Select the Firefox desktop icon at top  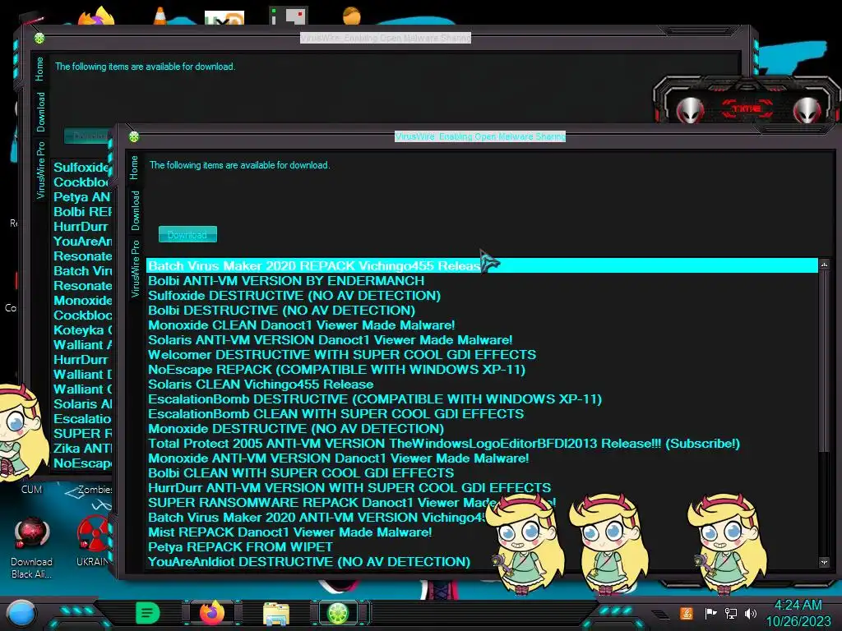pos(97,16)
